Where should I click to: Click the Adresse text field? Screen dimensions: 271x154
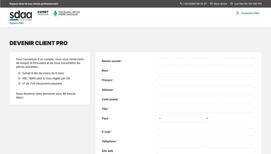point(205,90)
